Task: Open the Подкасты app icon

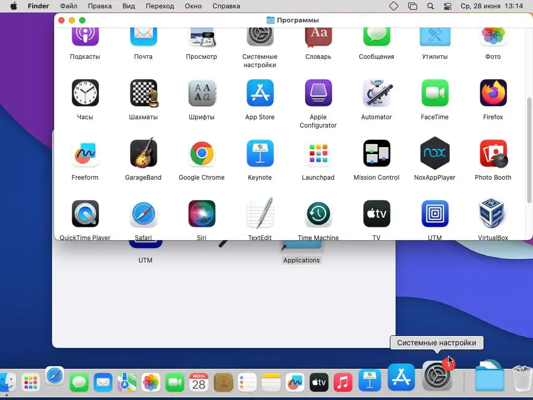Action: [x=85, y=37]
